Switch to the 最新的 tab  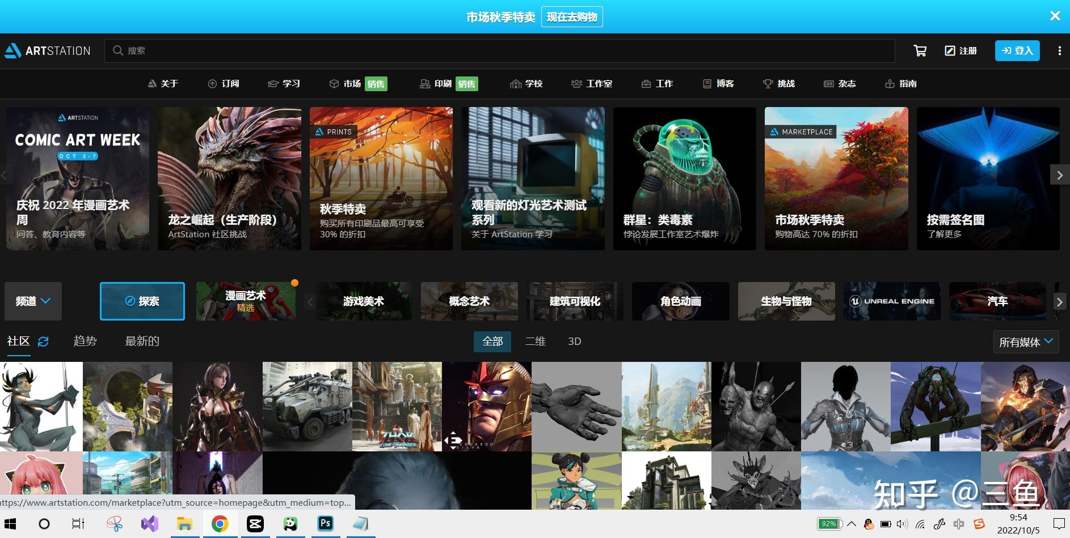click(x=142, y=341)
